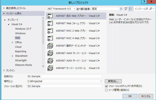Select ASP.NET Web フォーム アプリ row text
The width and height of the screenshot is (156, 100).
pos(71,23)
